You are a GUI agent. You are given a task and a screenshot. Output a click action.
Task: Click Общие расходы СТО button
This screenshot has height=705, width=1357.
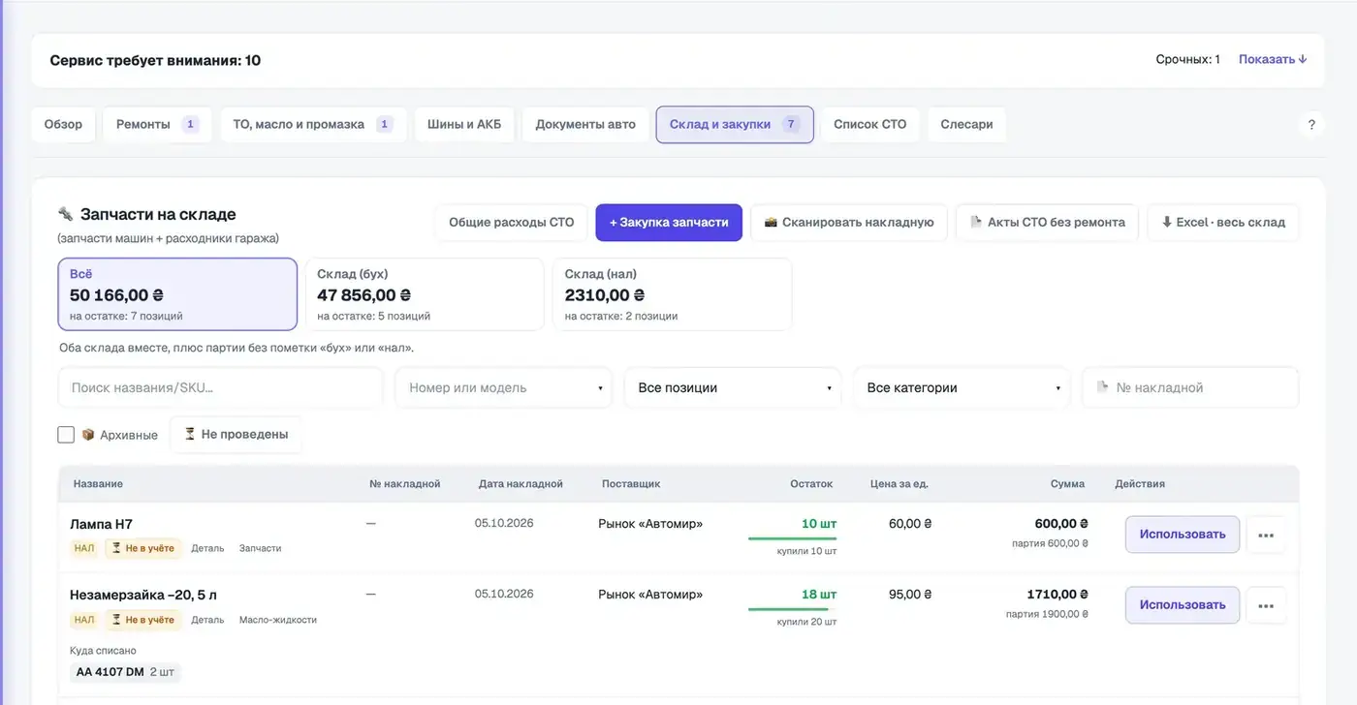[512, 222]
